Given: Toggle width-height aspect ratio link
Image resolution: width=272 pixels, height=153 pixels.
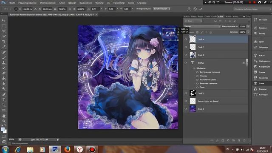Looking at the screenshot, I should click(70, 9).
